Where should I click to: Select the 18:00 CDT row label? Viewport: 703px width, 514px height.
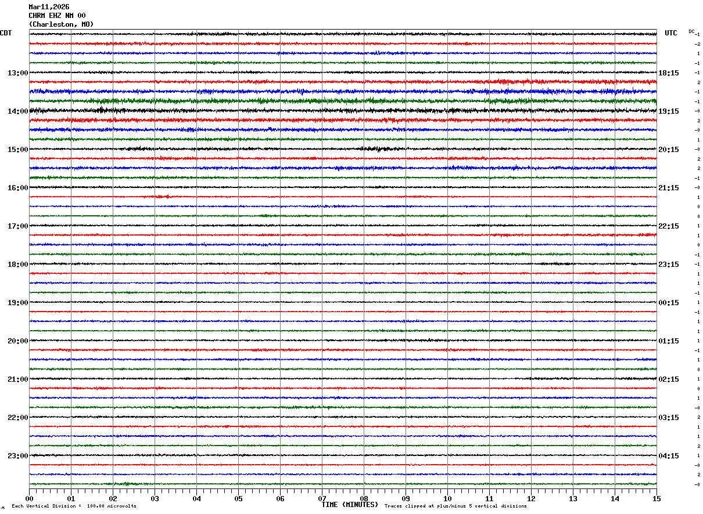click(x=17, y=265)
